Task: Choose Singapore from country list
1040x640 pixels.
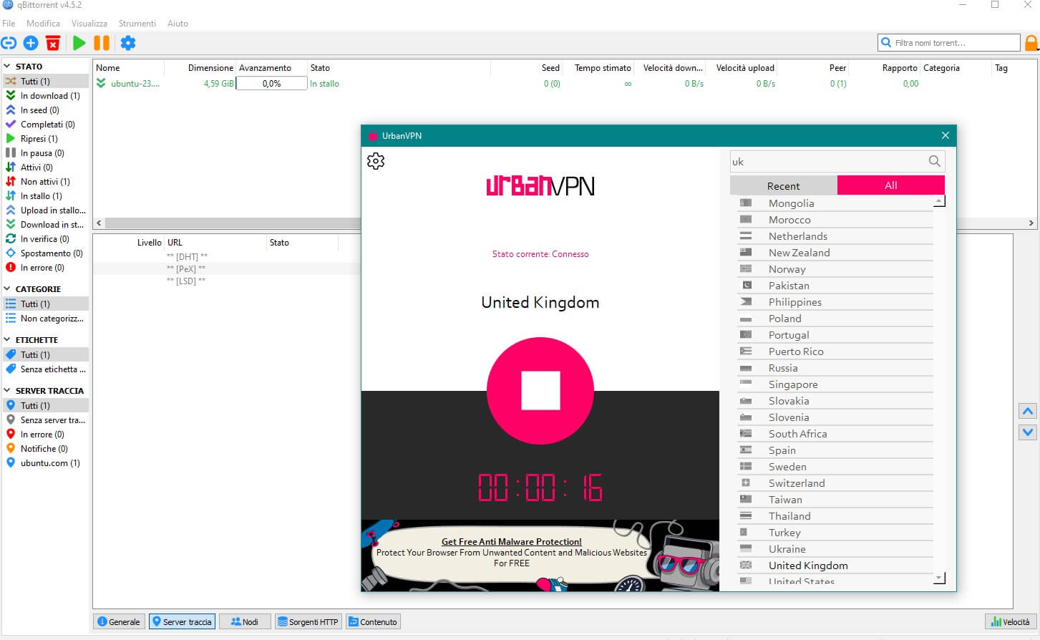Action: tap(835, 384)
